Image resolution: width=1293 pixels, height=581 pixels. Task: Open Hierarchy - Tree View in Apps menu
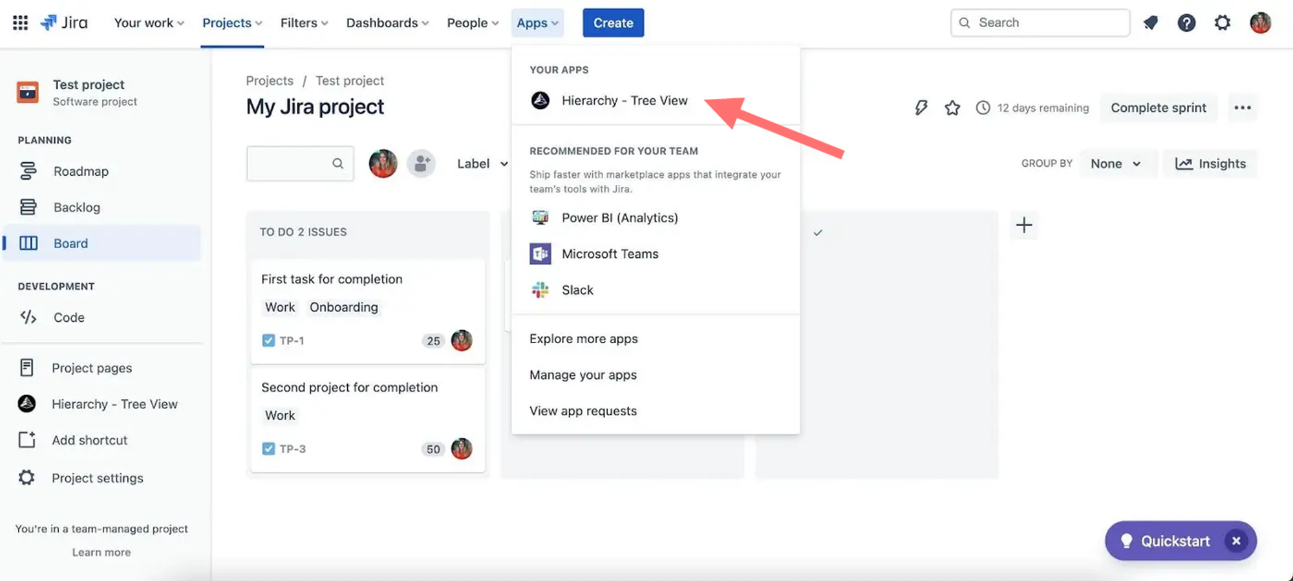[x=656, y=100]
